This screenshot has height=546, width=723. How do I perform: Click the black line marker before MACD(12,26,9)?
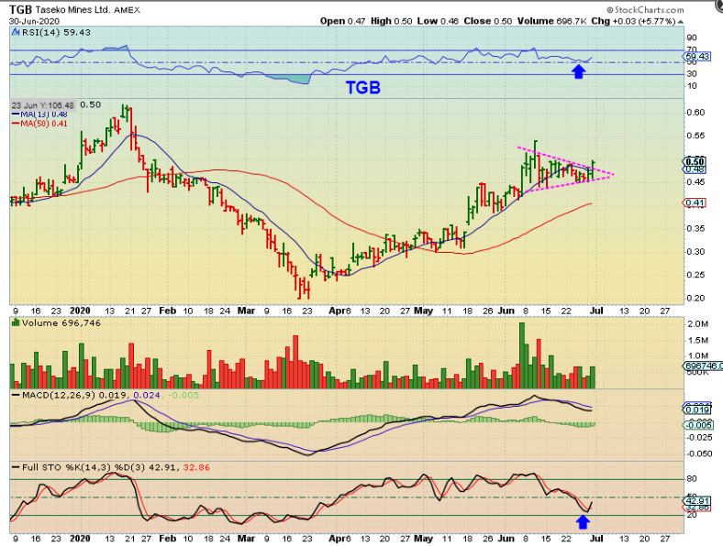[16, 395]
